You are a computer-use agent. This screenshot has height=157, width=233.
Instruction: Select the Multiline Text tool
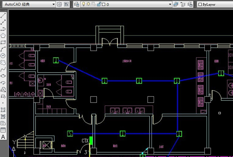point(3,137)
